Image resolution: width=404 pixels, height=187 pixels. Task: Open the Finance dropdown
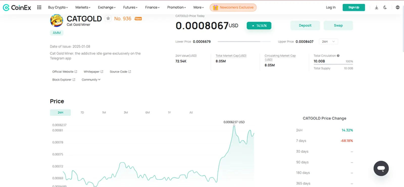(152, 7)
